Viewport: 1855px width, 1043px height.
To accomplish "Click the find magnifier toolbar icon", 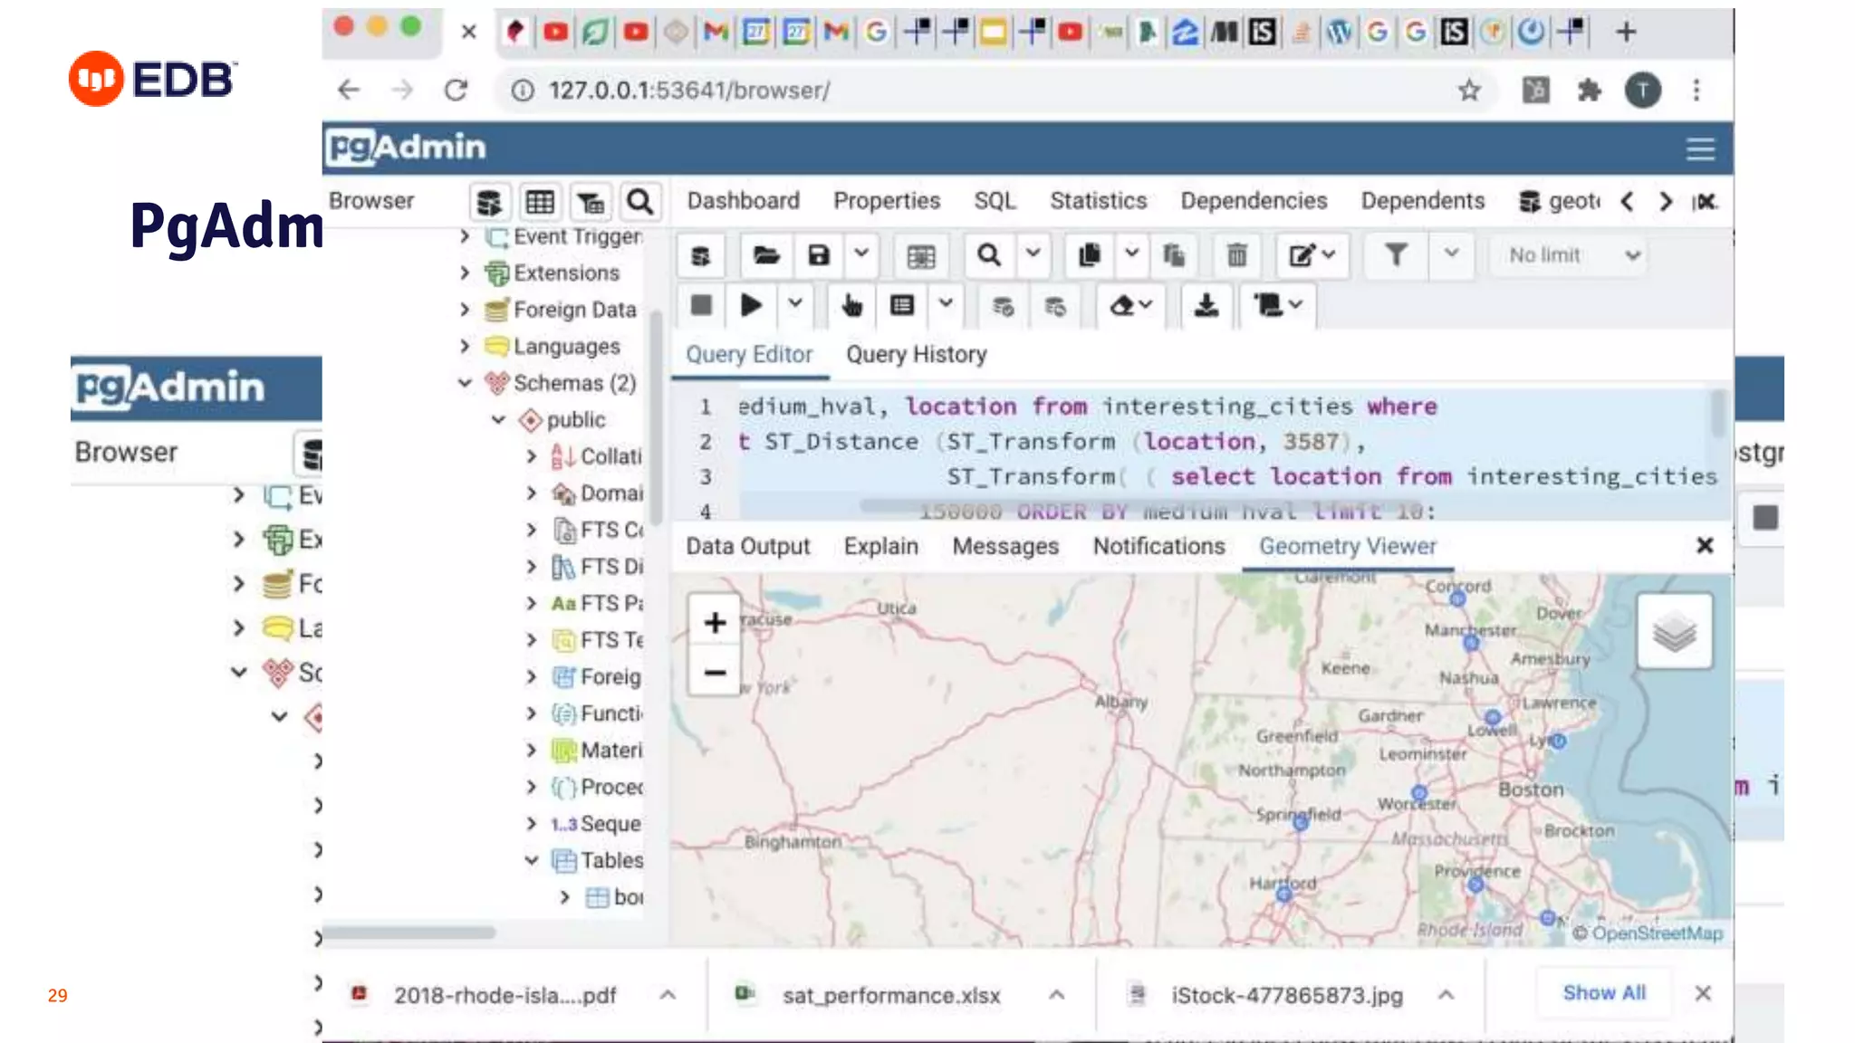I will point(989,256).
